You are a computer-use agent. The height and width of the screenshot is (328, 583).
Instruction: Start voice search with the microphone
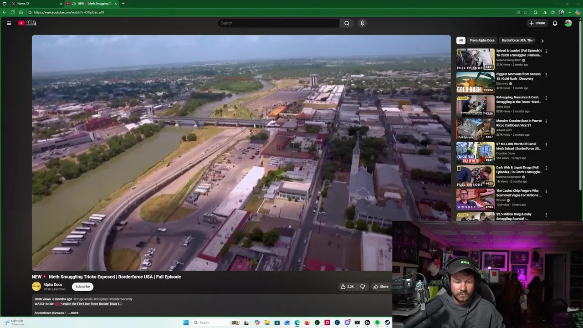pos(362,23)
